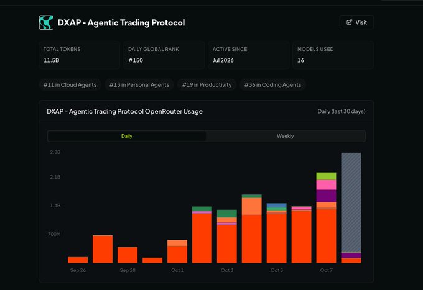This screenshot has height=290, width=423.
Task: Click the Oct 7 bar's large purple segment
Action: click(x=326, y=196)
